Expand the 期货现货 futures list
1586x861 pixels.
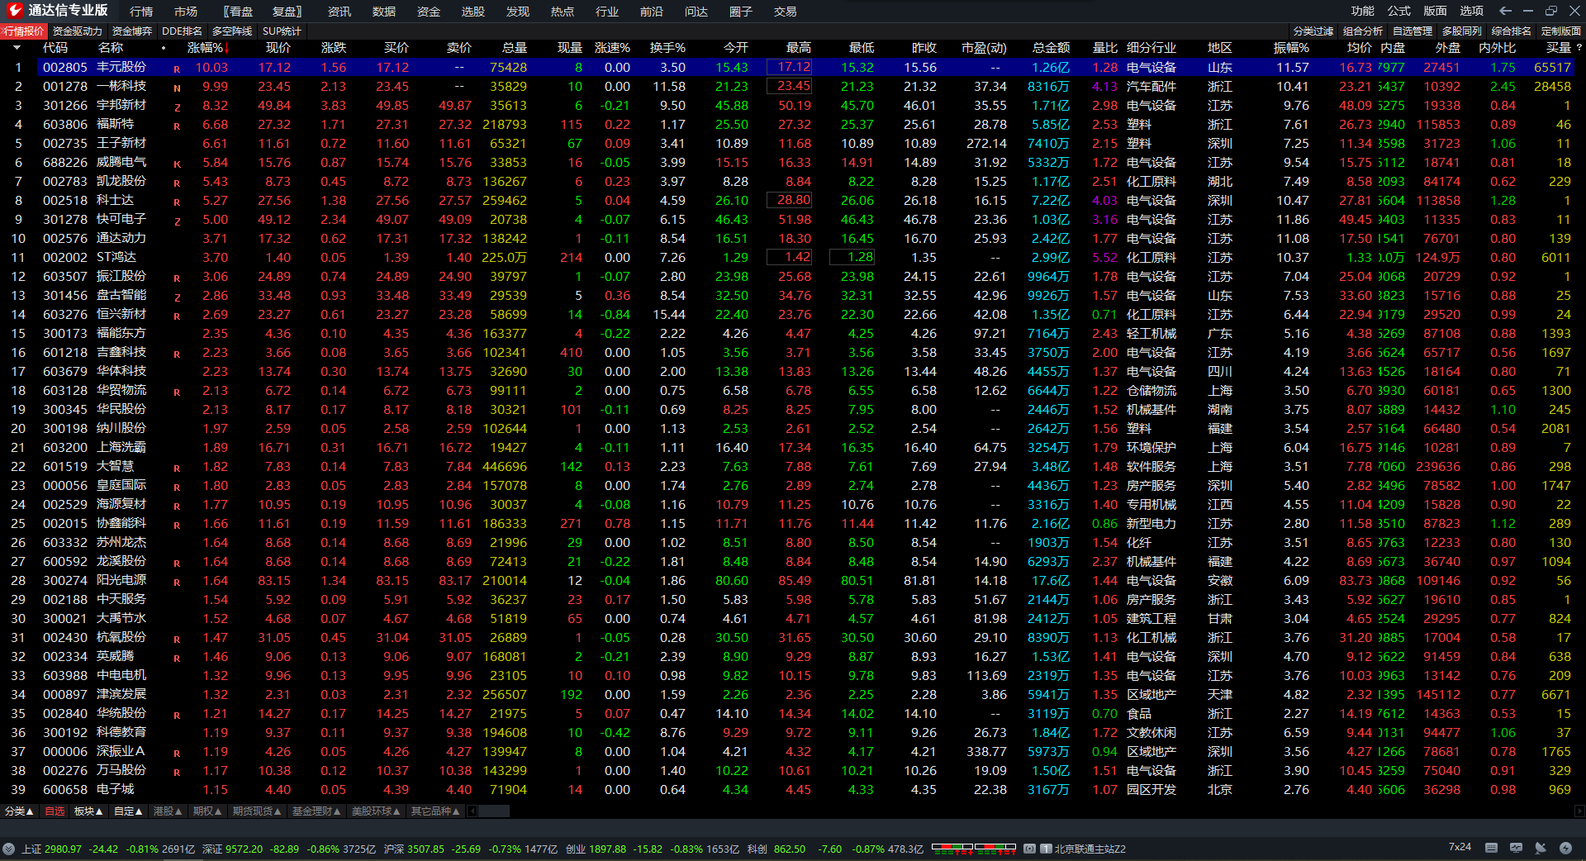coord(257,811)
